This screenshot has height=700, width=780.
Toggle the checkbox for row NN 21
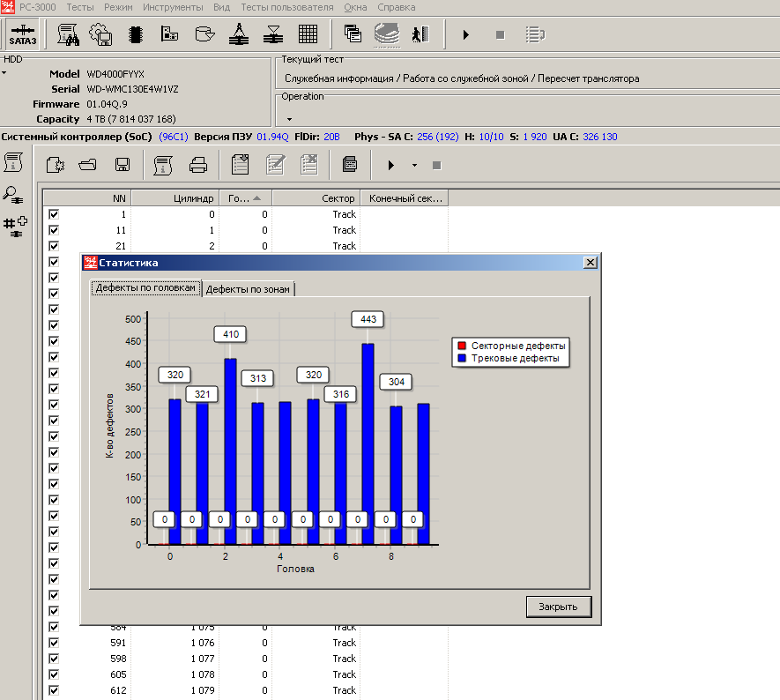pyautogui.click(x=54, y=246)
